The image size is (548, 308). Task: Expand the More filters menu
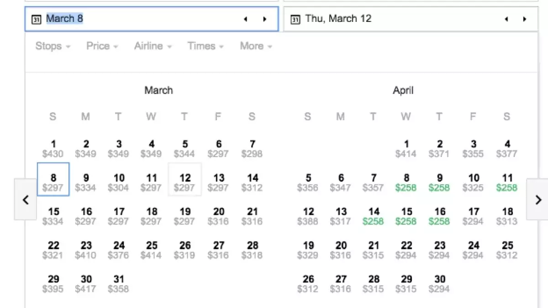pyautogui.click(x=256, y=46)
